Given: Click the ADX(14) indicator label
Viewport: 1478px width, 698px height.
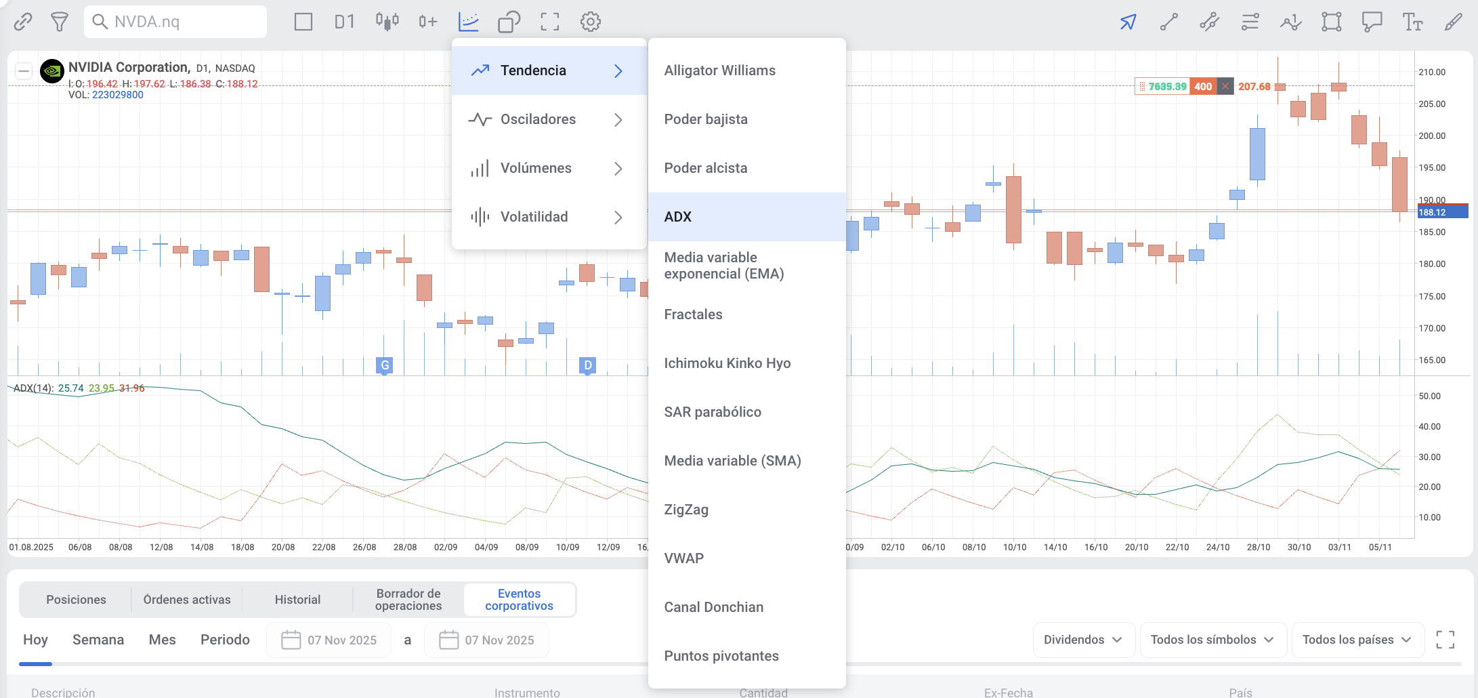Looking at the screenshot, I should [33, 388].
